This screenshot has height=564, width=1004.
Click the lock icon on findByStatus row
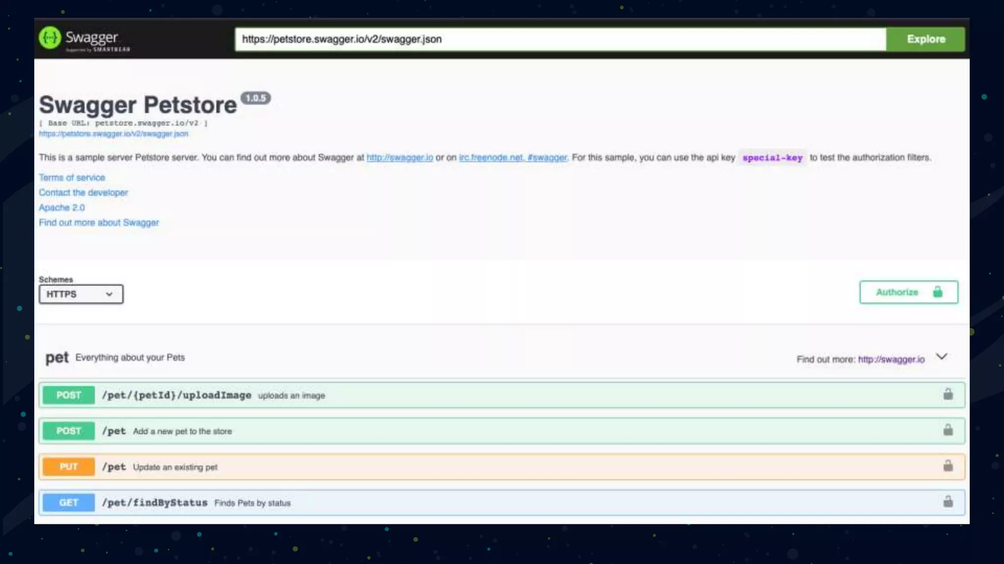pyautogui.click(x=948, y=502)
